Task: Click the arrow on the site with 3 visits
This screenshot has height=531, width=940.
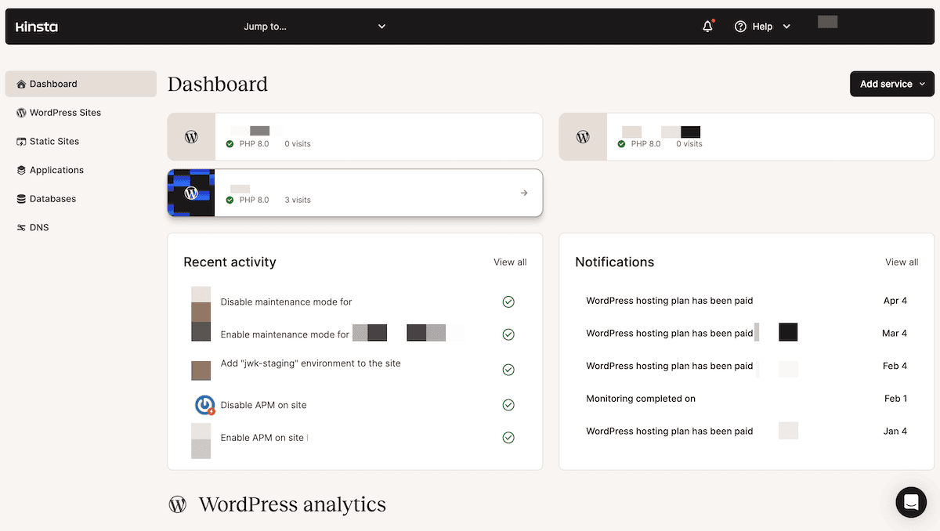Action: coord(523,193)
